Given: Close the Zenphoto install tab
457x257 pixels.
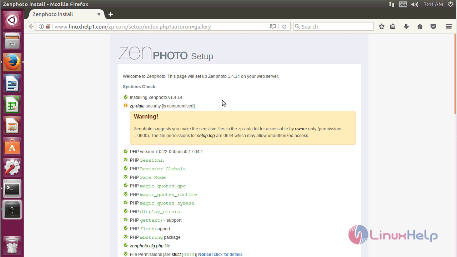Looking at the screenshot, I should point(99,14).
